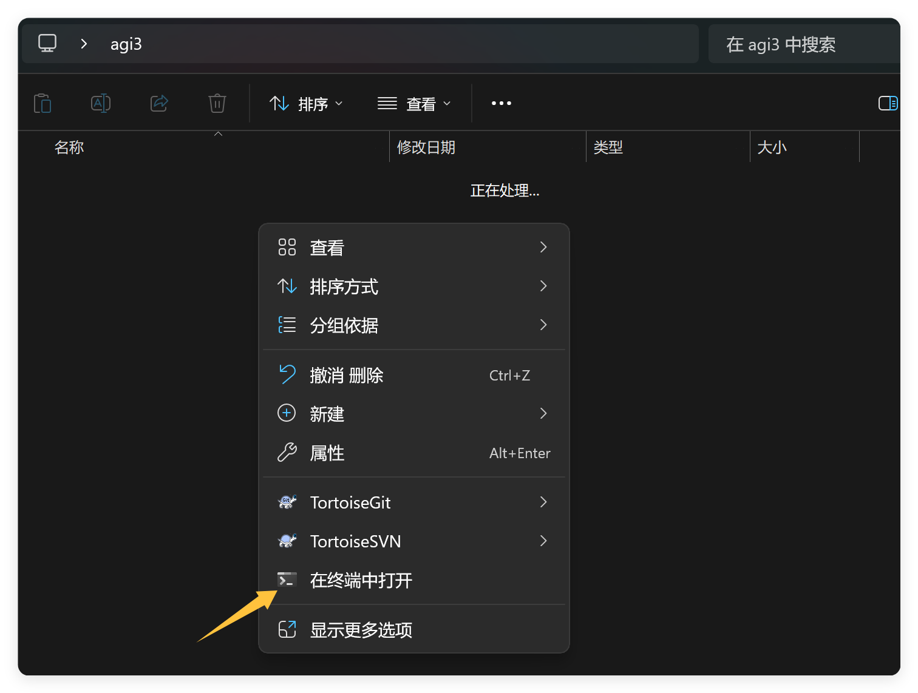Open the 排序 sort dropdown in toolbar
Screen dimensions: 918x693
pyautogui.click(x=307, y=104)
